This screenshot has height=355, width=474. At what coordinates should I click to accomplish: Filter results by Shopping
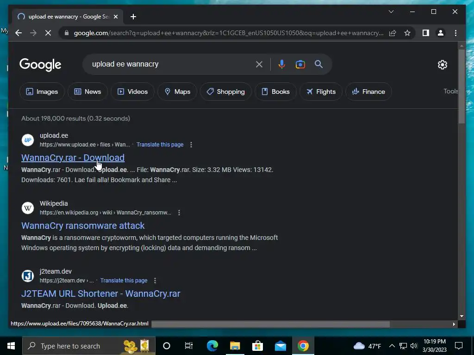click(x=225, y=92)
